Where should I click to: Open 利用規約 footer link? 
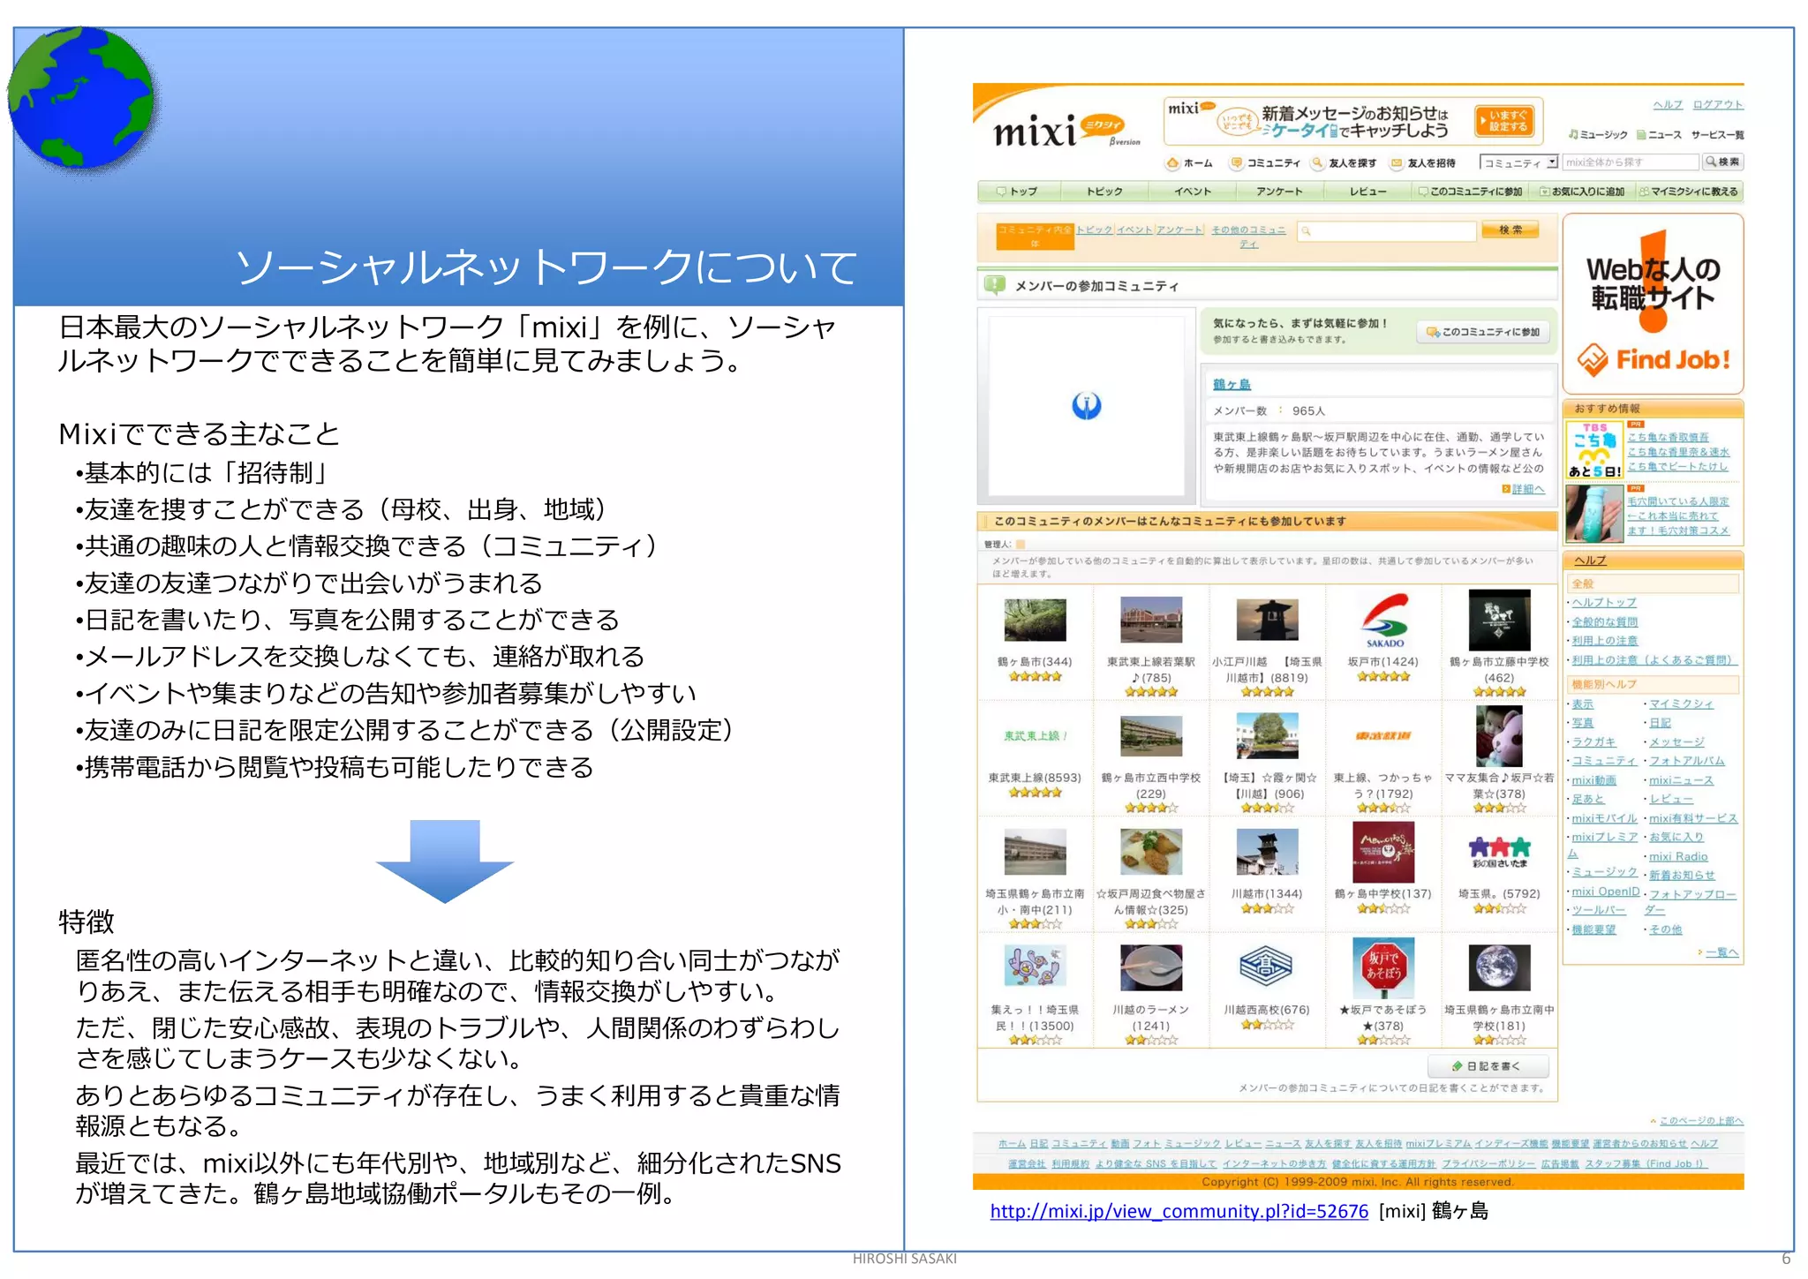[x=1070, y=1164]
